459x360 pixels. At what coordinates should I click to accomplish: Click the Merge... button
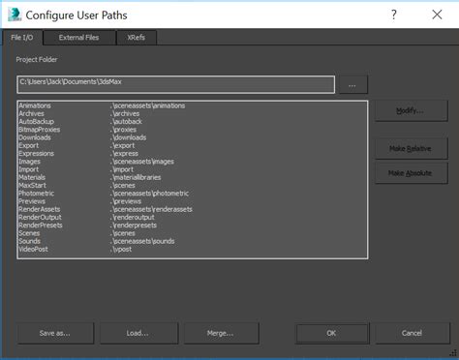coord(221,333)
